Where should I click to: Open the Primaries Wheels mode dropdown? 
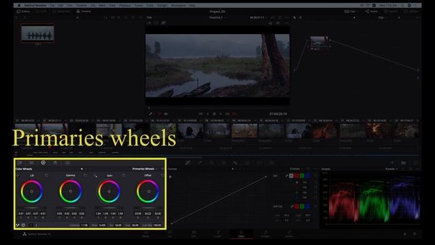click(145, 169)
